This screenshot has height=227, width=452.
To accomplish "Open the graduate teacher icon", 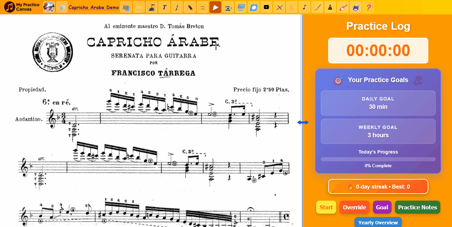I will coord(152,7).
